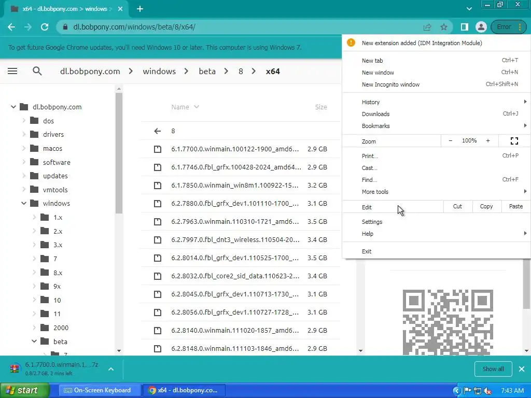
Task: Click the Windows start button
Action: coord(24,391)
